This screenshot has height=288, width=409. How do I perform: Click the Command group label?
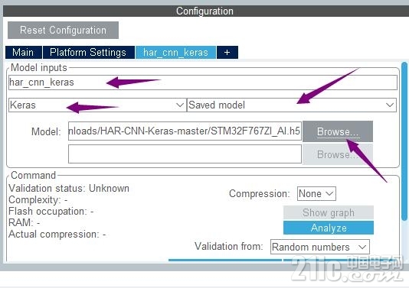point(33,175)
